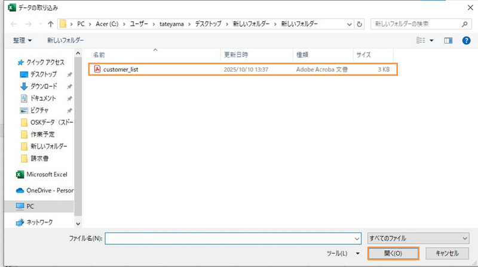Screen dimensions: 478x267
Task: Select ユーザー in the address breadcrumb
Action: tap(139, 24)
